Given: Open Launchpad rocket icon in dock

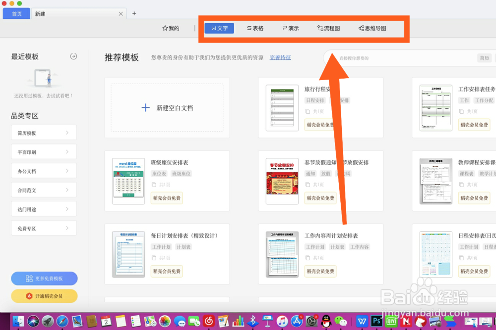Looking at the screenshot, I should (x=48, y=322).
